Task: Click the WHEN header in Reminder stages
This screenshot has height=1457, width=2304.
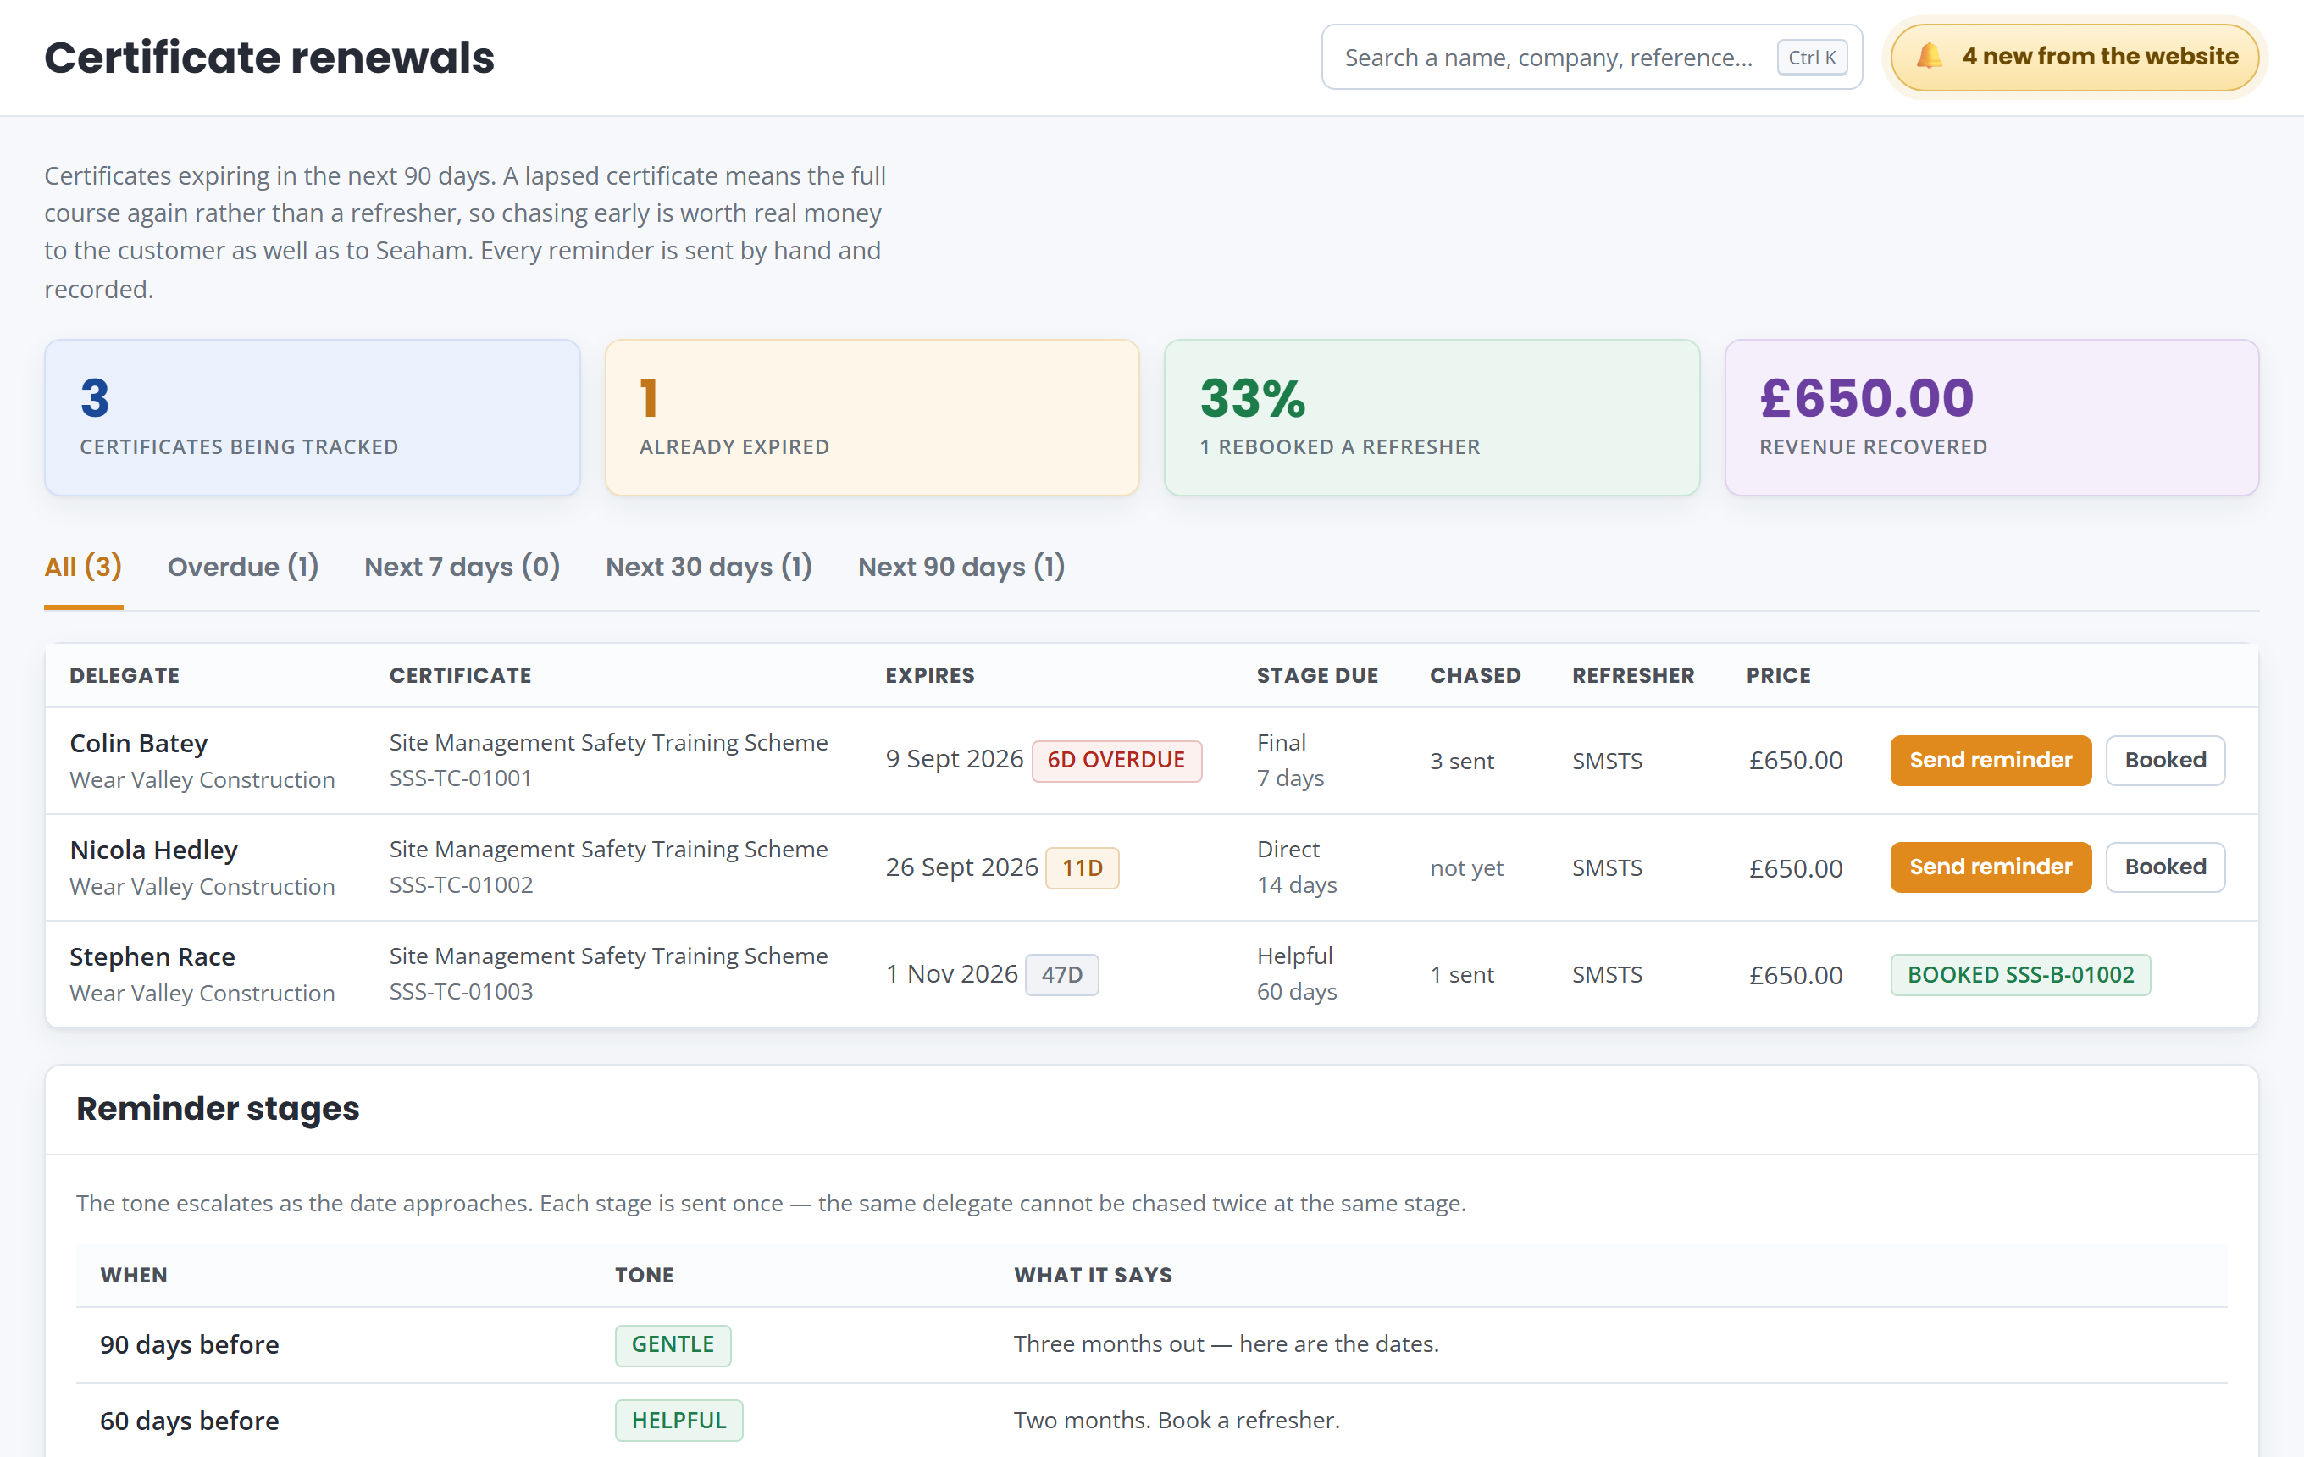Action: 134,1275
